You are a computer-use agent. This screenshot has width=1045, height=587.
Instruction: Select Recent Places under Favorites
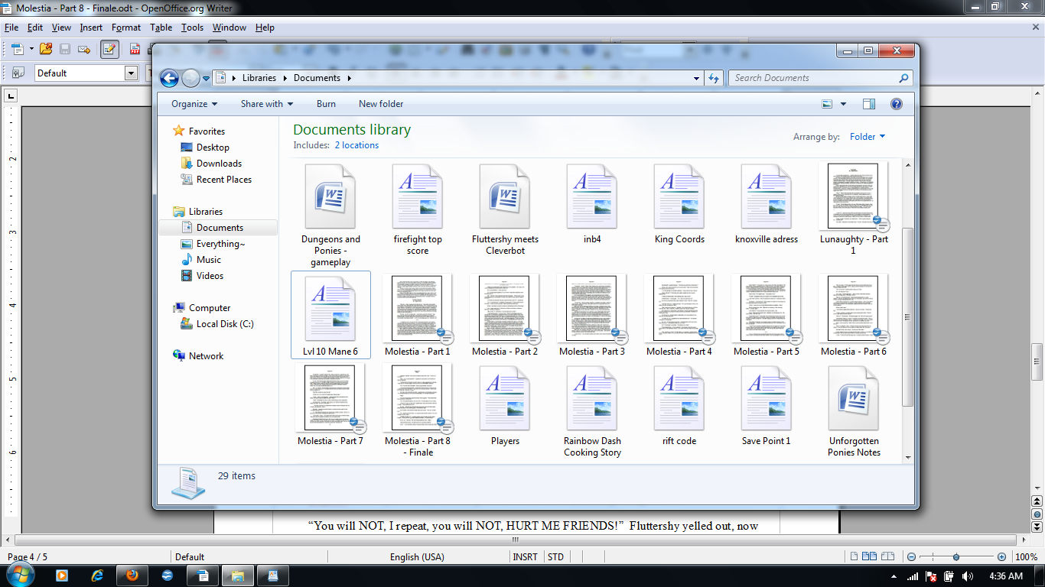(x=224, y=180)
